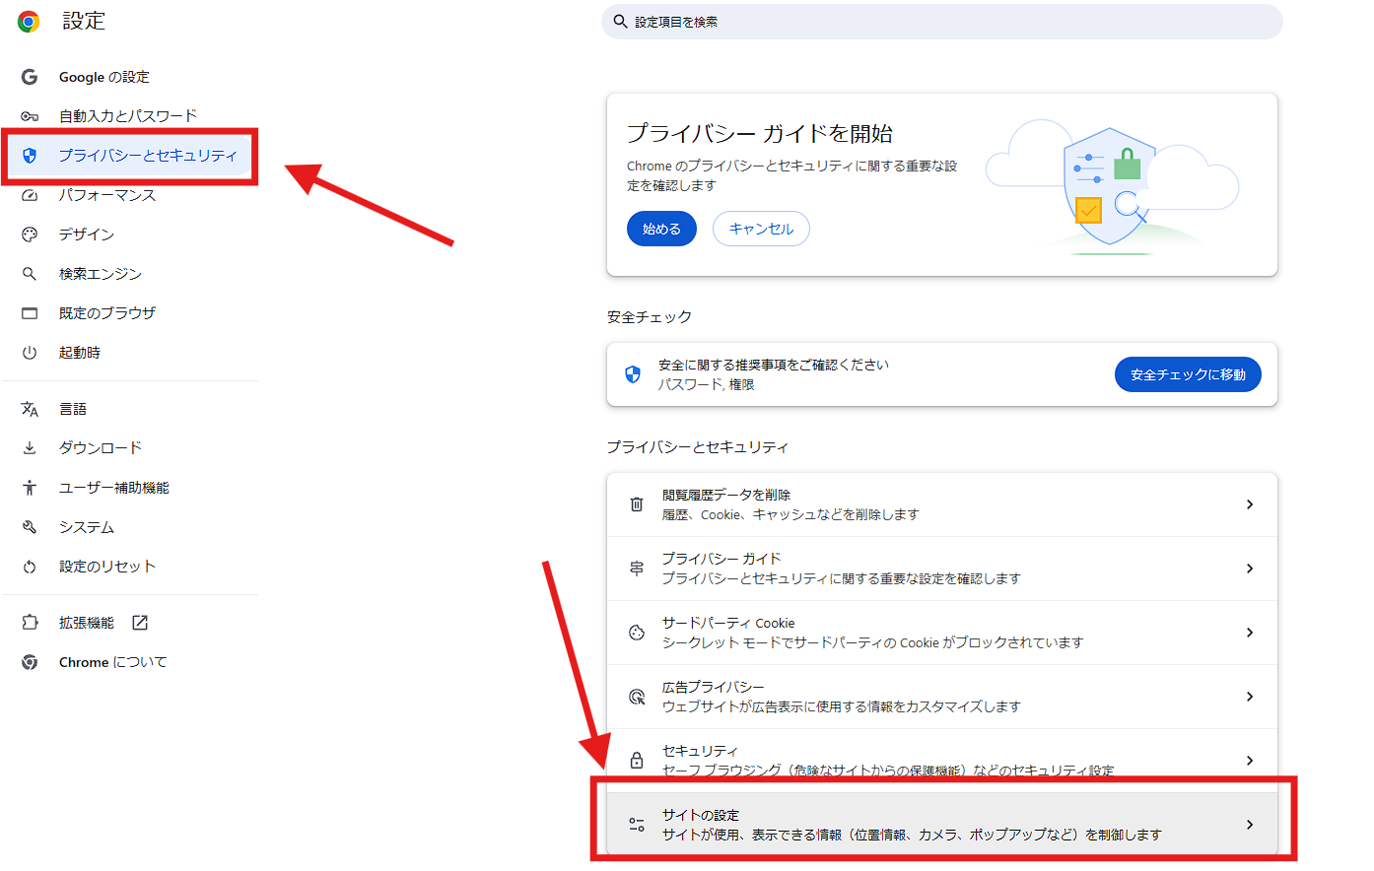Click the padlock icon in セキュリティ row
This screenshot has width=1374, height=871.
[637, 761]
